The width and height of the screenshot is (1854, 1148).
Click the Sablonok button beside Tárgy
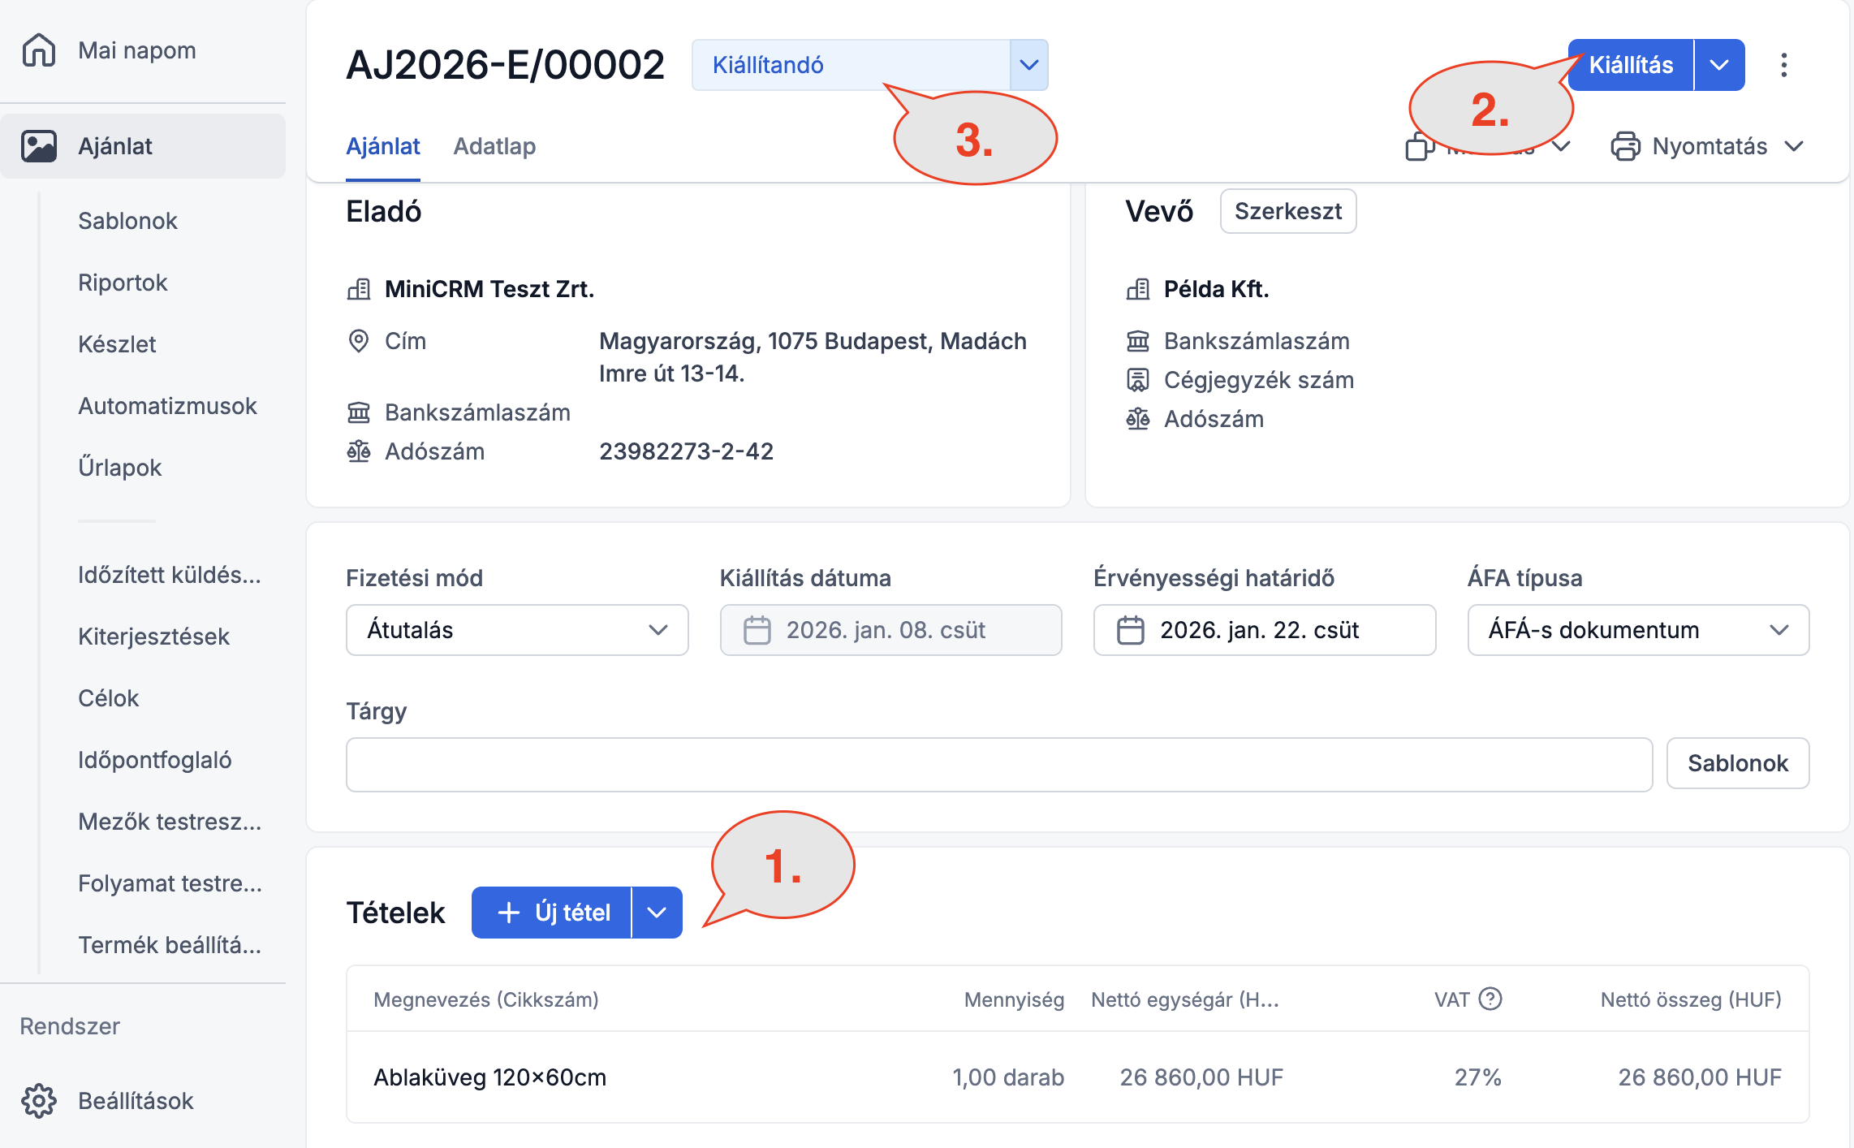(x=1737, y=763)
